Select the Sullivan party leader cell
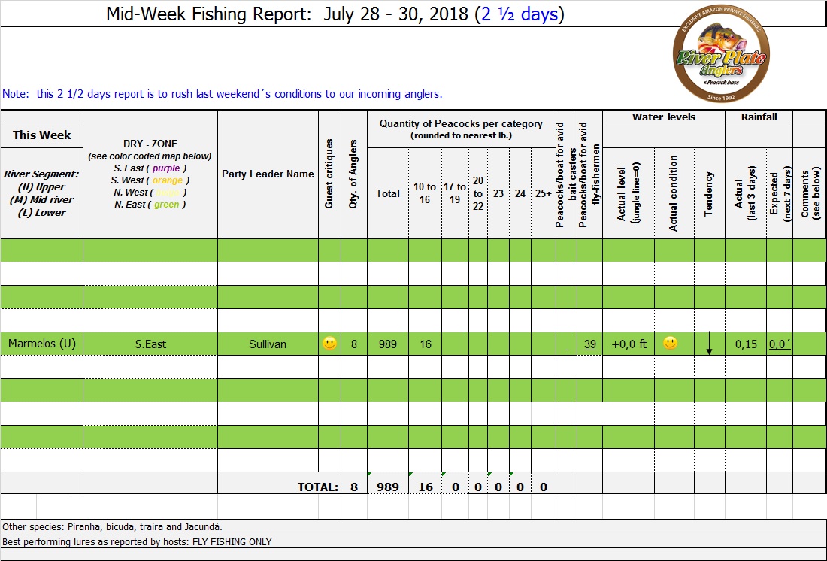This screenshot has width=827, height=561. point(268,344)
